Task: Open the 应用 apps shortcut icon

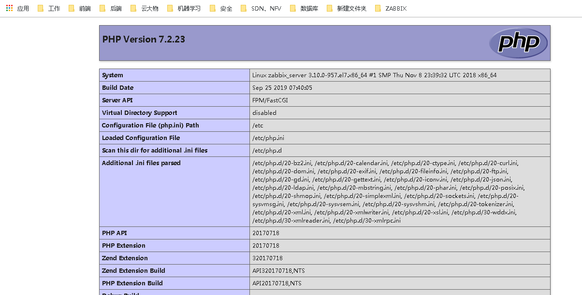Action: pos(17,8)
